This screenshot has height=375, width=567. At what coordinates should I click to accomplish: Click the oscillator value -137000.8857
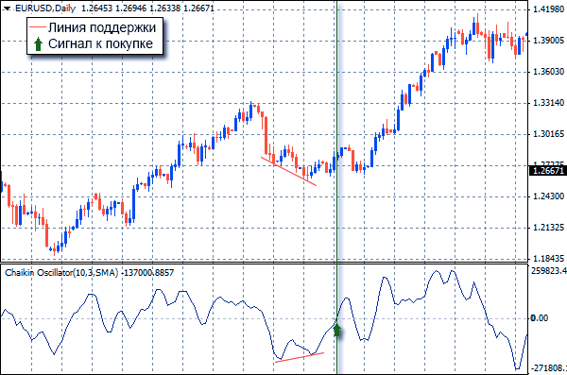(x=148, y=273)
